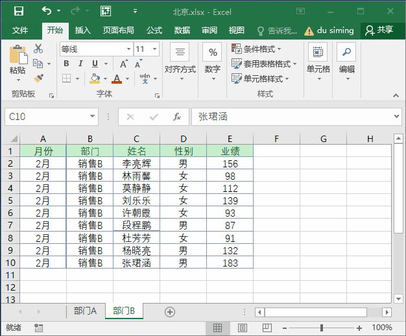
Task: Switch to Page Break Preview in status bar
Action: [x=267, y=328]
